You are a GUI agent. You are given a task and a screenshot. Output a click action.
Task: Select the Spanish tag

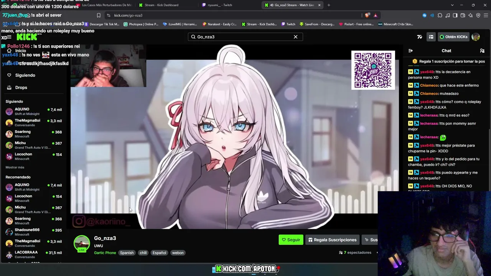(x=127, y=253)
